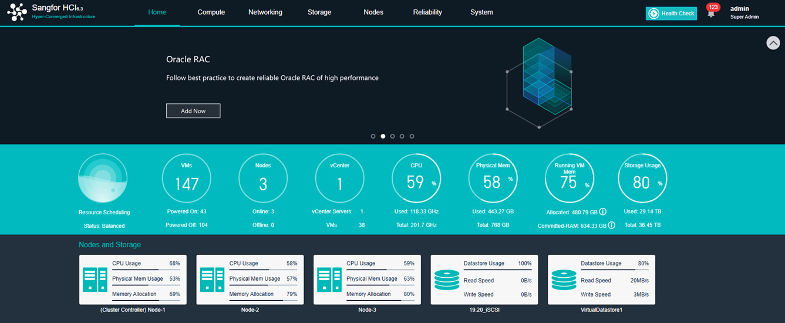Click the Powered Off: 104 text
This screenshot has width=785, height=323.
186,225
